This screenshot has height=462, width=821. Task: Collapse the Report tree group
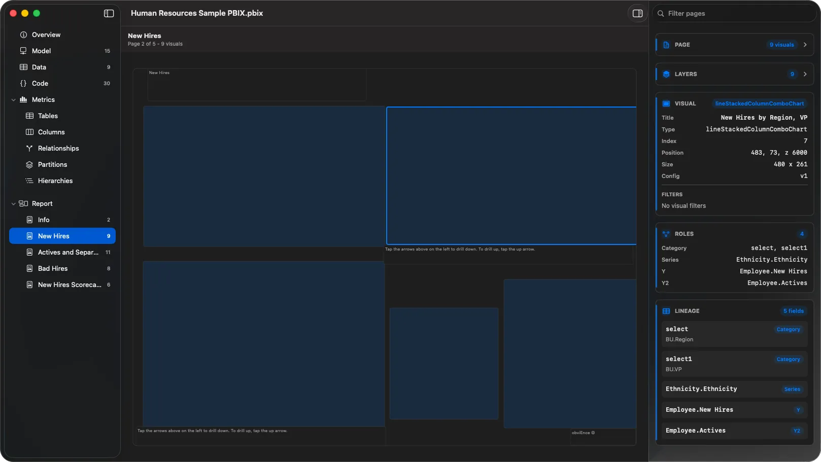[13, 204]
